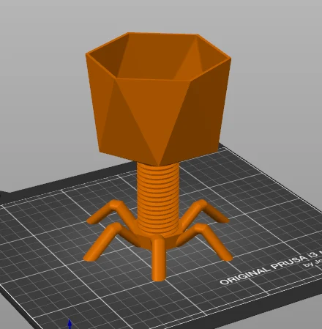Click the blue Z-axis arrow

coord(70,324)
